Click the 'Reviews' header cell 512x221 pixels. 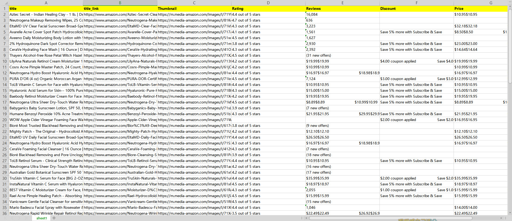click(342, 9)
